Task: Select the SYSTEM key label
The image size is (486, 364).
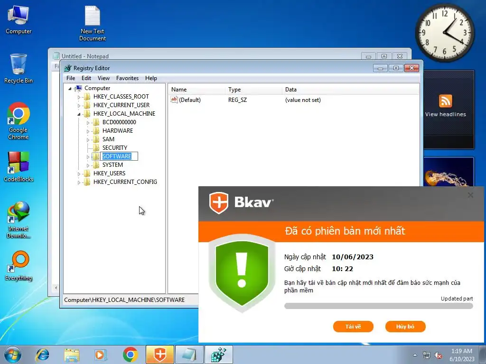Action: coord(112,164)
